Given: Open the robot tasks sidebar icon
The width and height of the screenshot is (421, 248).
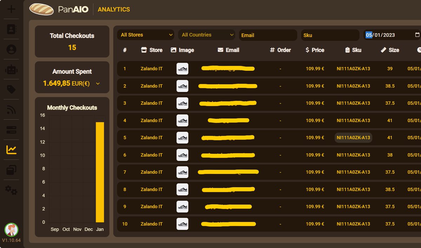Looking at the screenshot, I should coord(12,70).
